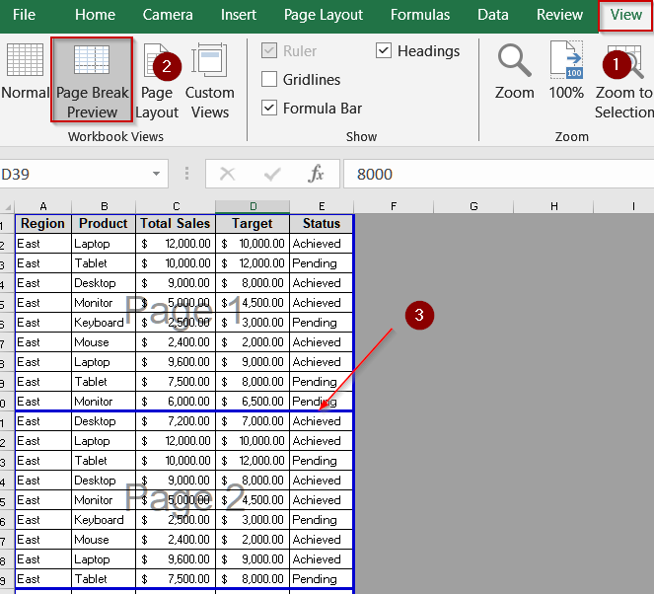The width and height of the screenshot is (654, 594).
Task: Open the Formulas tab
Action: point(420,15)
